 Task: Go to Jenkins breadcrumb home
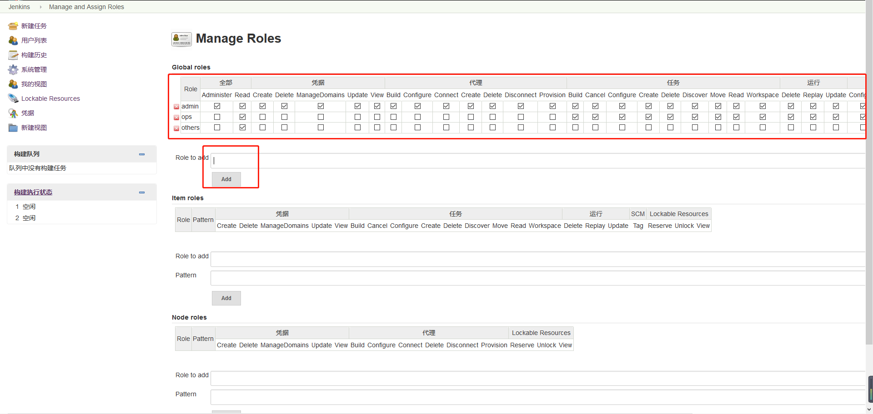pos(19,7)
